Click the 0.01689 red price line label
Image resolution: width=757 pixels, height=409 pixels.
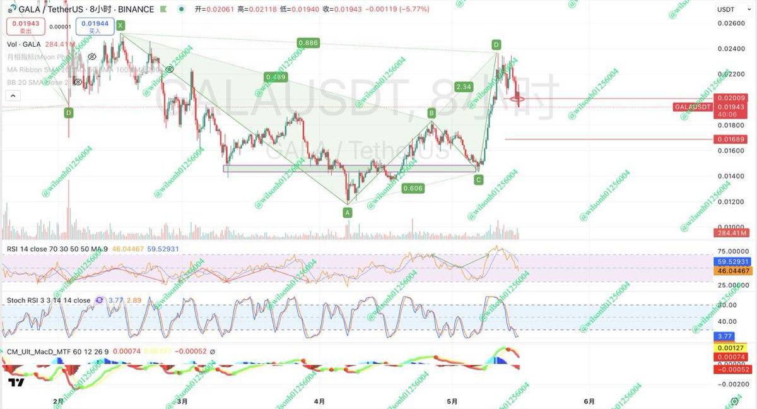pos(731,139)
